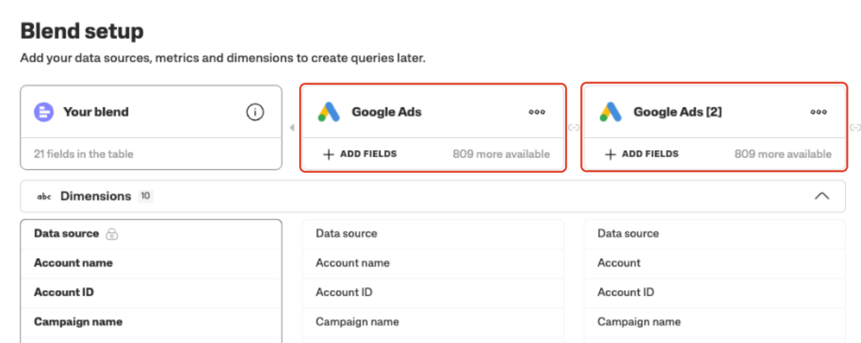The image size is (861, 343).
Task: Click the purple Your blend icon
Action: pyautogui.click(x=44, y=112)
